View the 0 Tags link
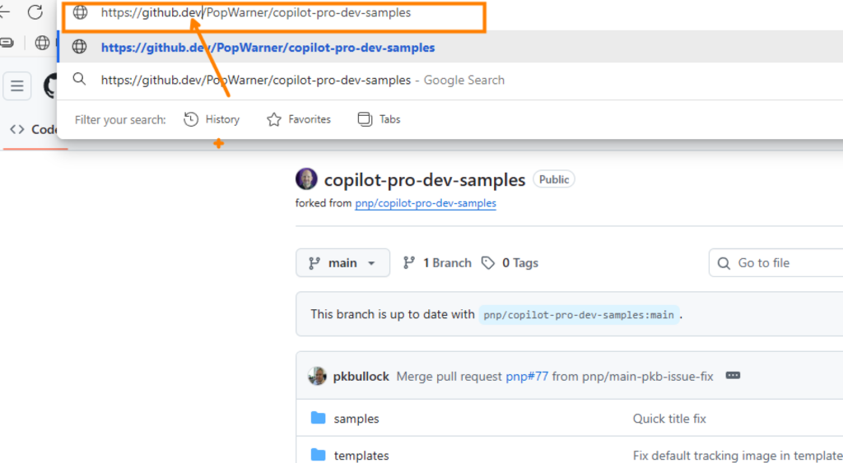 [x=510, y=262]
